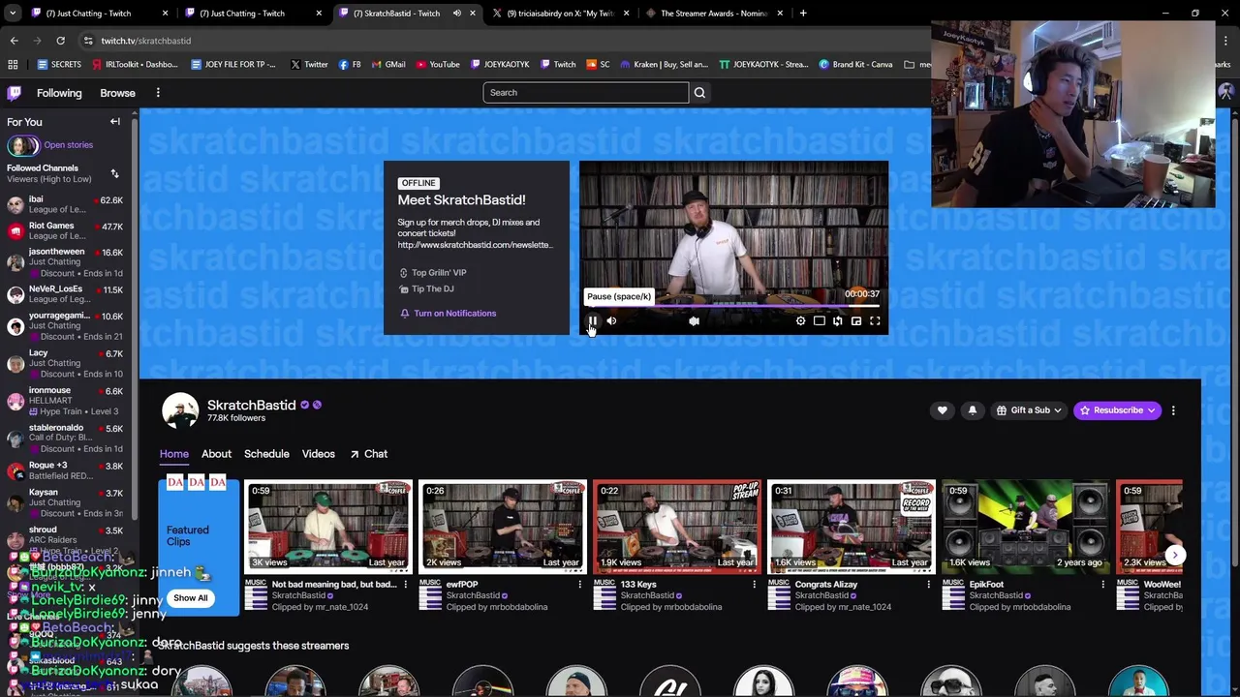Viewport: 1240px width, 697px height.
Task: Show all featured clips
Action: (x=190, y=598)
